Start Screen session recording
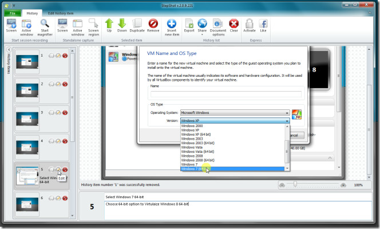380x229 pixels. coord(11,26)
